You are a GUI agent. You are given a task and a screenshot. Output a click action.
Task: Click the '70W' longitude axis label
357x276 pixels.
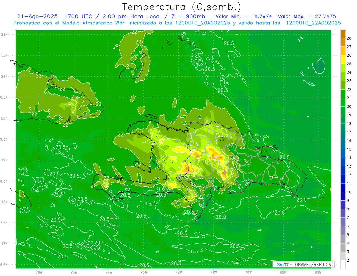pyautogui.click(x=248, y=272)
